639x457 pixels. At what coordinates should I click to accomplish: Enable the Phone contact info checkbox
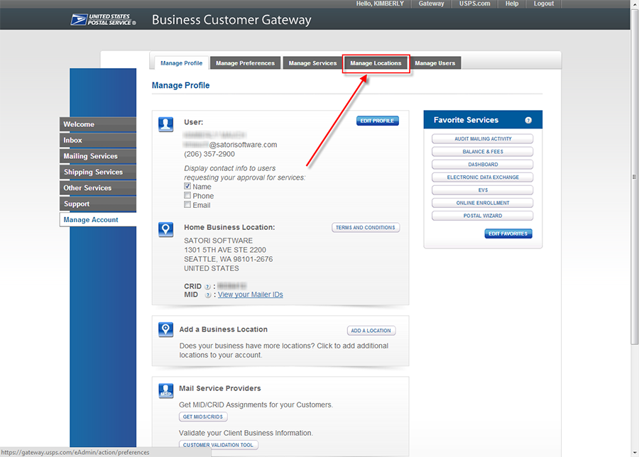(187, 196)
